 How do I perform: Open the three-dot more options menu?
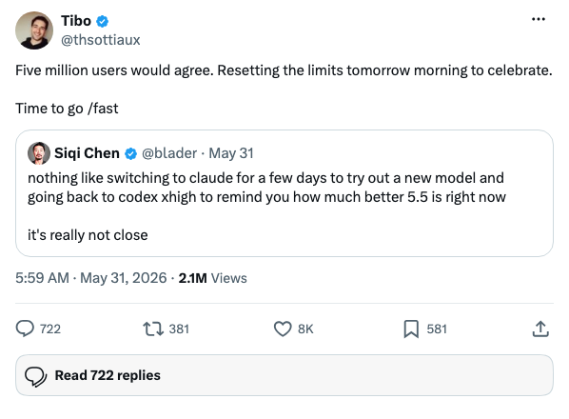coord(539,19)
